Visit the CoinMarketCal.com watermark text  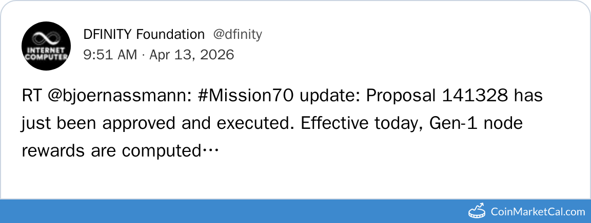538,211
